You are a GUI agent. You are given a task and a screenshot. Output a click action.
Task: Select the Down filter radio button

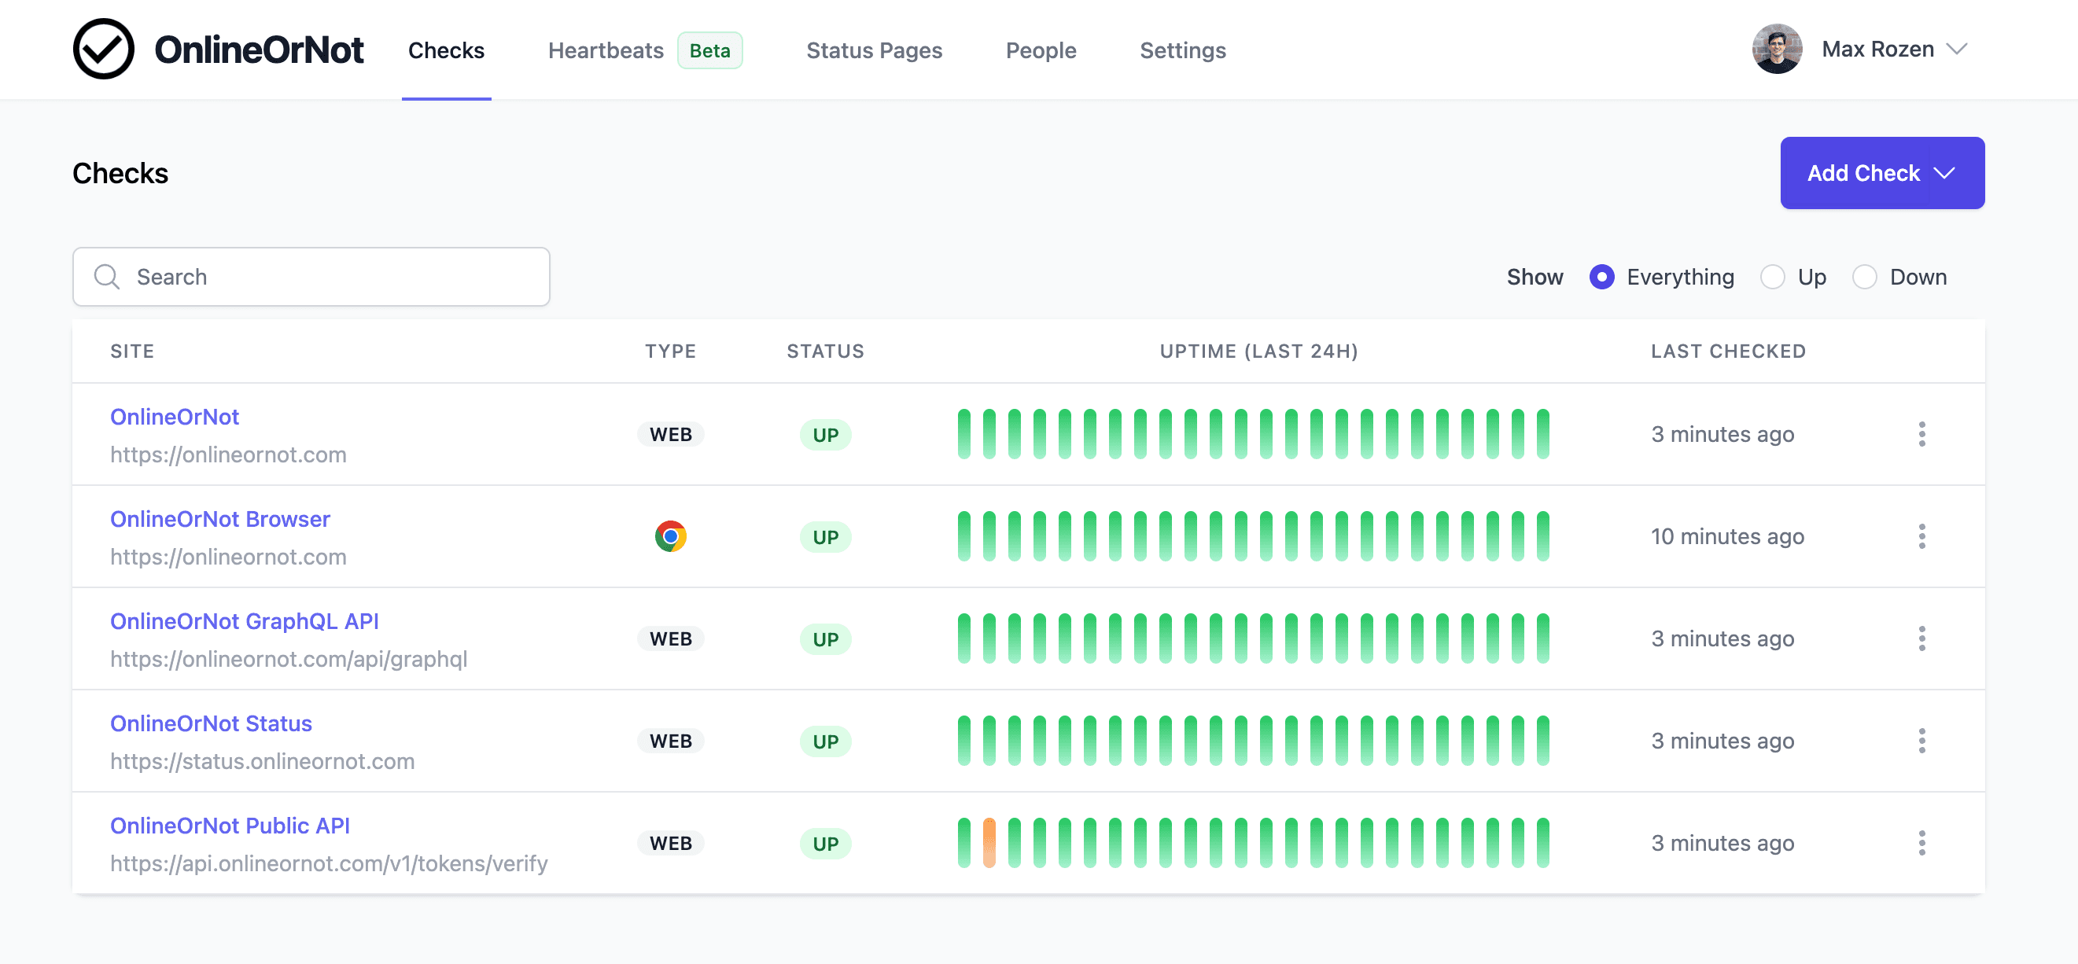click(x=1864, y=277)
